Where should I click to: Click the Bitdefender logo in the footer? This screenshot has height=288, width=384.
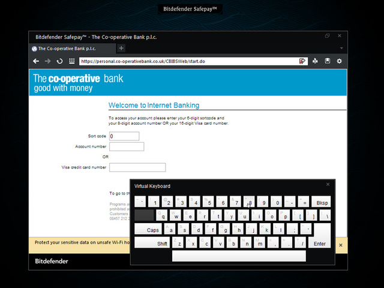[52, 261]
